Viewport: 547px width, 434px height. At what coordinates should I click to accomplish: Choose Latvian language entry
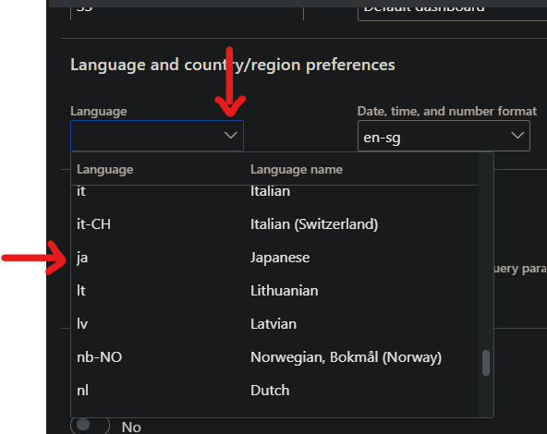click(x=273, y=324)
